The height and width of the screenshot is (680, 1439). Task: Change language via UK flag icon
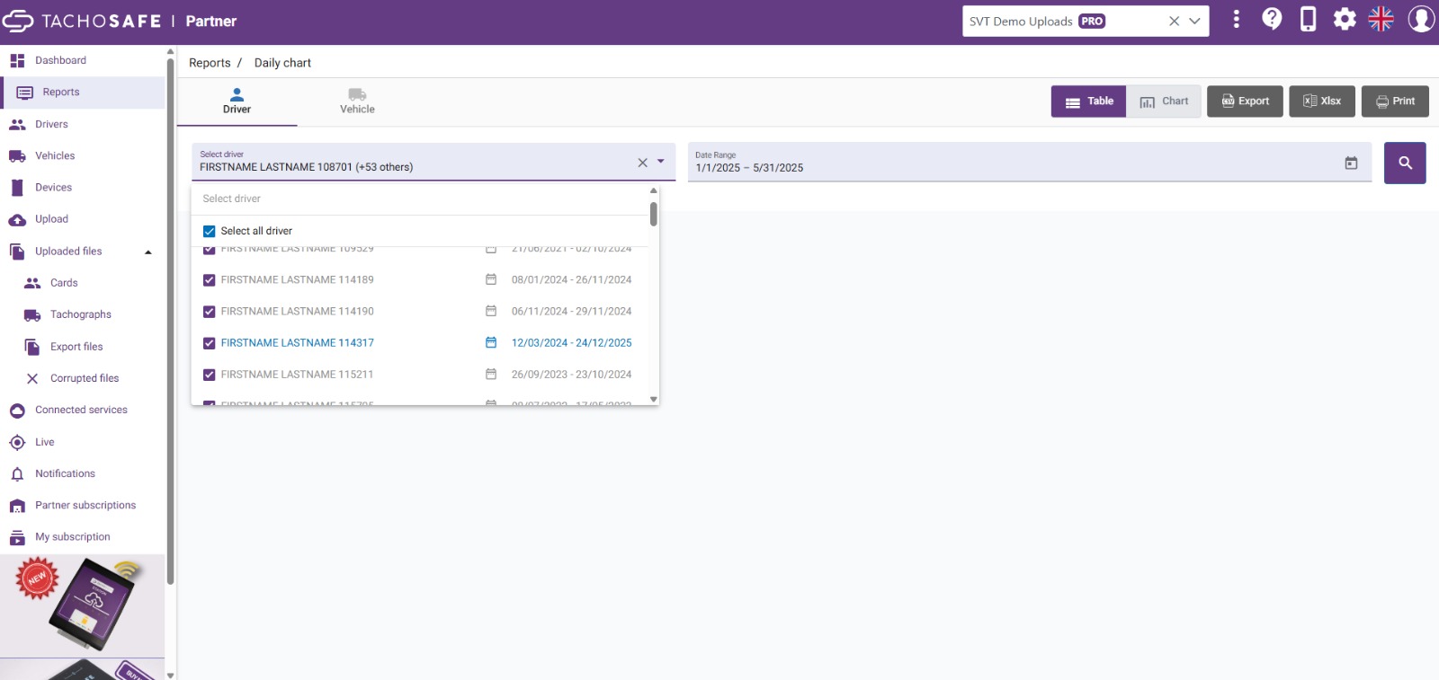(x=1381, y=19)
